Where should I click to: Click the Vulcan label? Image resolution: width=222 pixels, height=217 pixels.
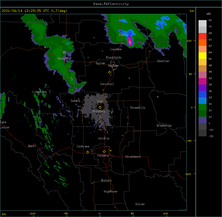tap(140, 204)
